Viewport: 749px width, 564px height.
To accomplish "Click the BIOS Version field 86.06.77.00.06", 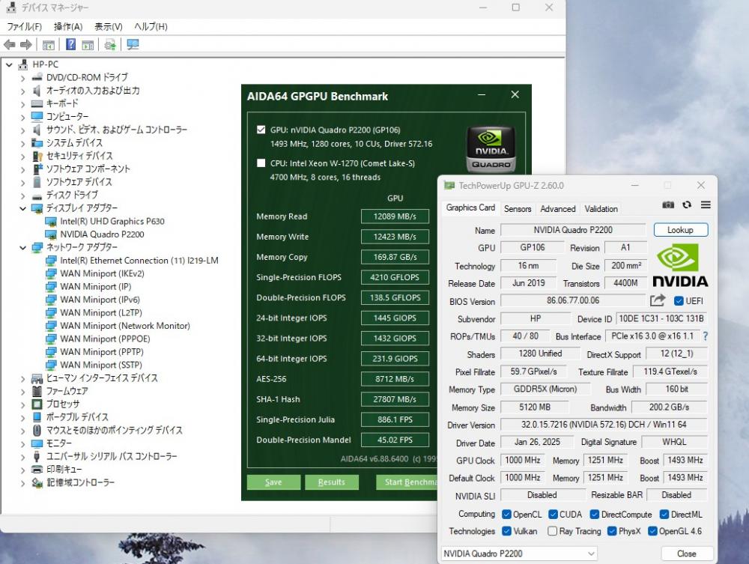I will 573,300.
